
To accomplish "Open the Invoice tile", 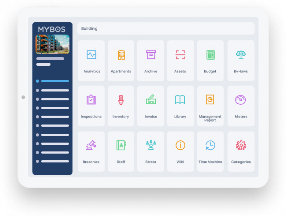I will tap(151, 106).
